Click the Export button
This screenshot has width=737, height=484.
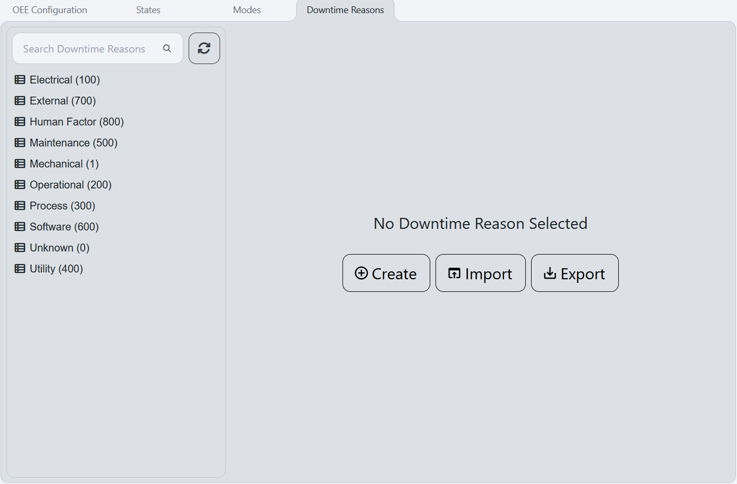pyautogui.click(x=575, y=273)
